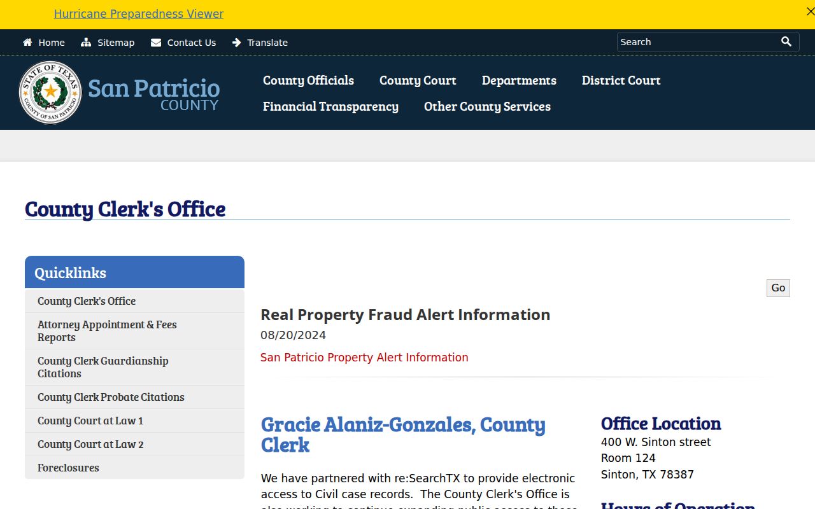Click Gracie Alaniz-Gonzales, County Clerk heading
The width and height of the screenshot is (815, 509).
tap(403, 435)
